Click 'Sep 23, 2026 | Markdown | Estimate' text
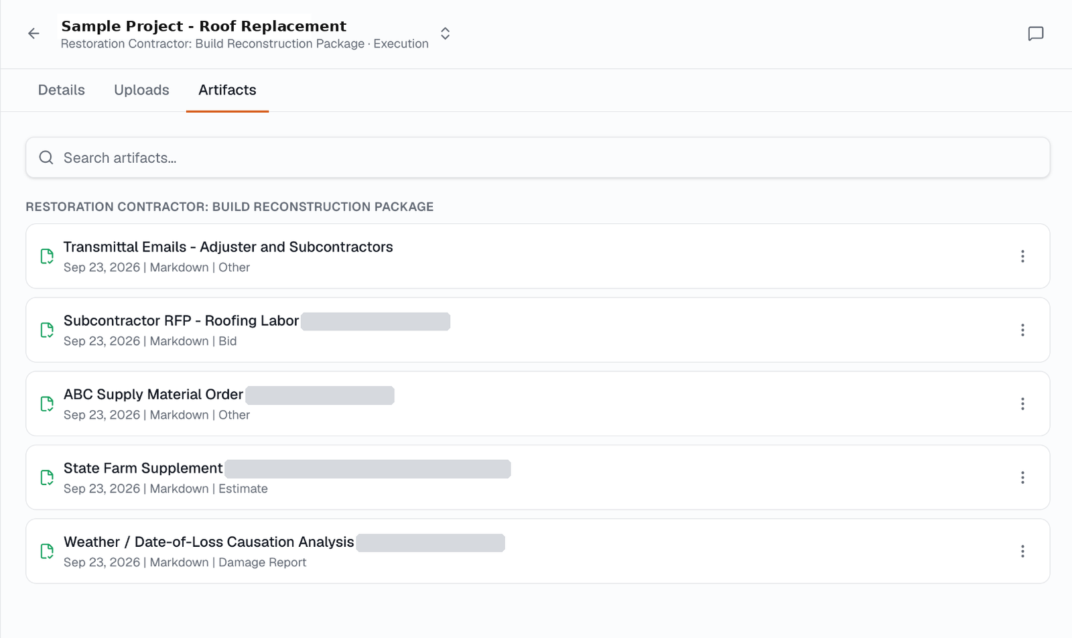 pyautogui.click(x=165, y=489)
